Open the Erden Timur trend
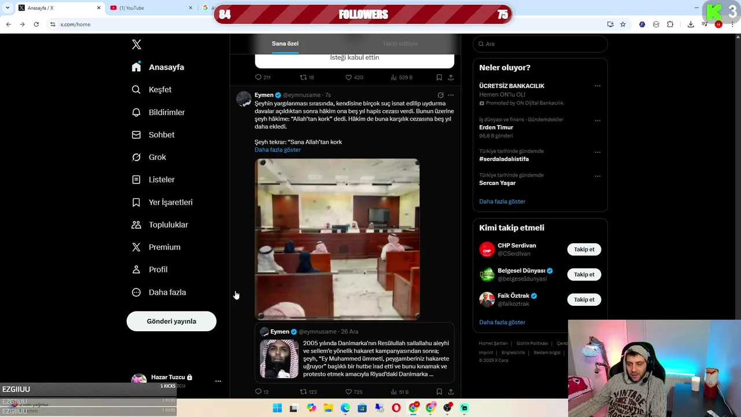 [x=496, y=127]
